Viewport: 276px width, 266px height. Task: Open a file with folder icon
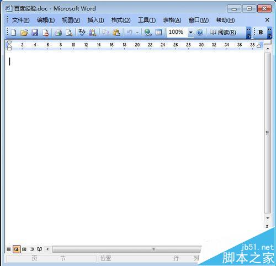tap(24, 33)
